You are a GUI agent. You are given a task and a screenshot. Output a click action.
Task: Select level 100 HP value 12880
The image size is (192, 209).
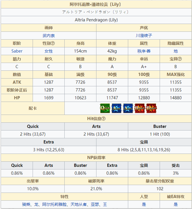click(144, 98)
